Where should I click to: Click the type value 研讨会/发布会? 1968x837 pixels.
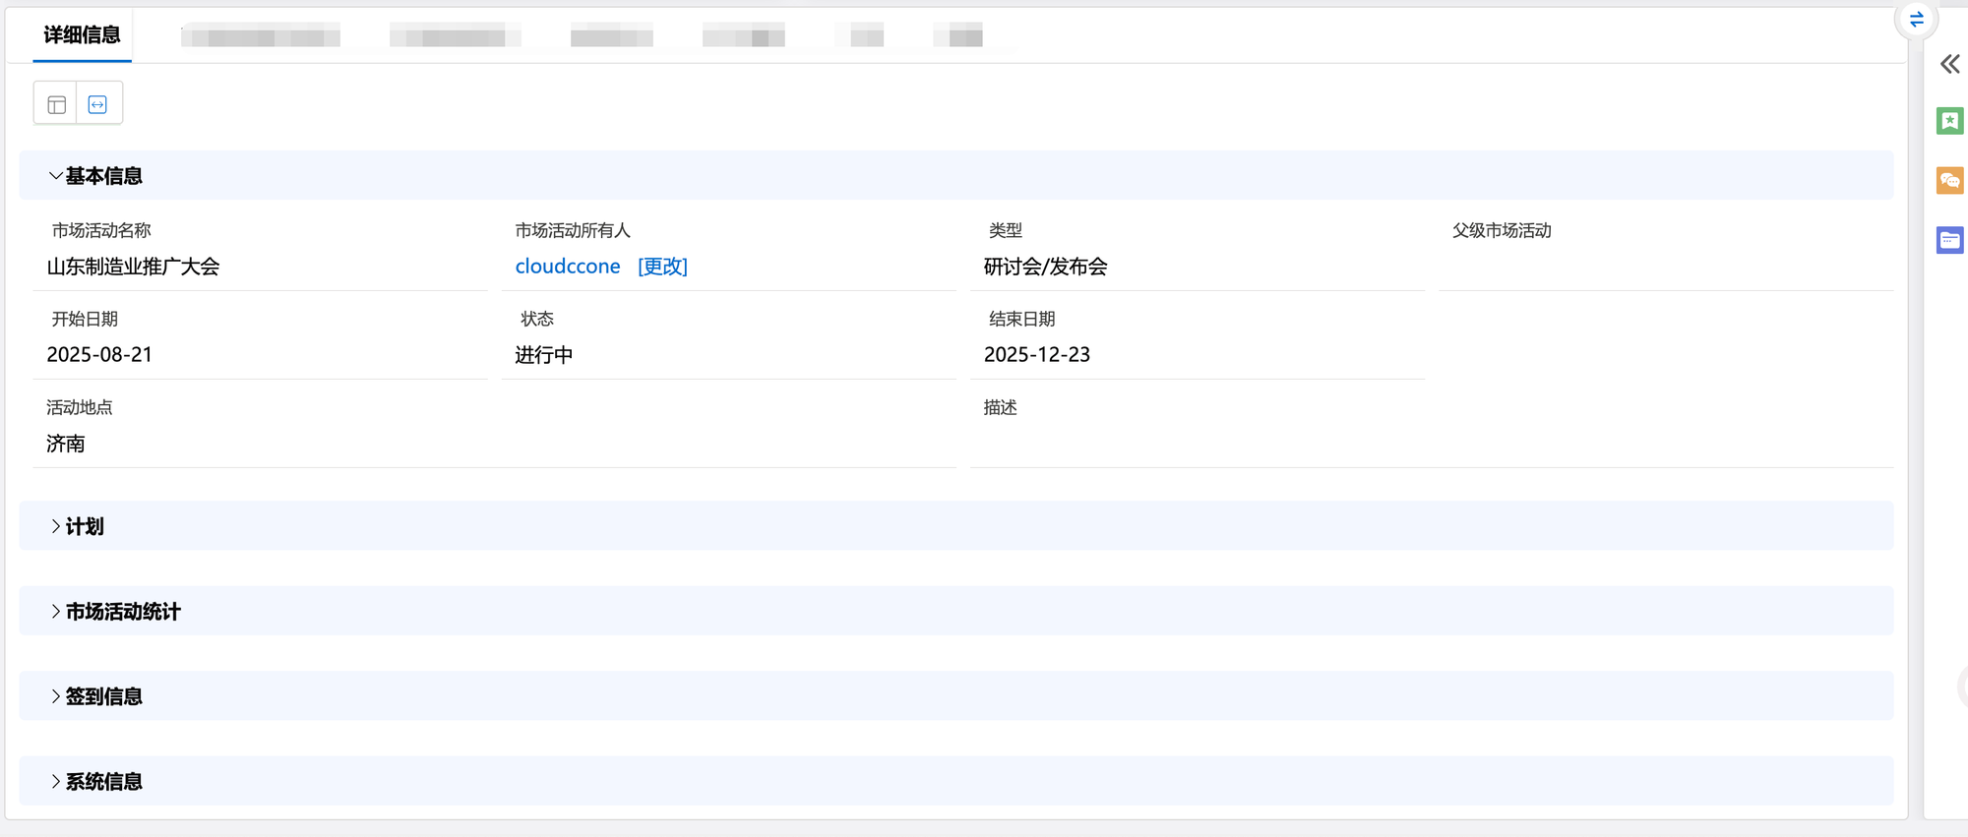pos(1045,267)
